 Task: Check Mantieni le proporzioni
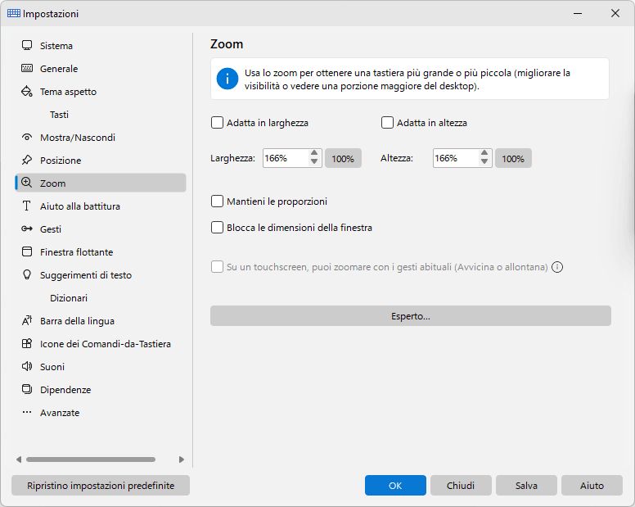tap(217, 201)
